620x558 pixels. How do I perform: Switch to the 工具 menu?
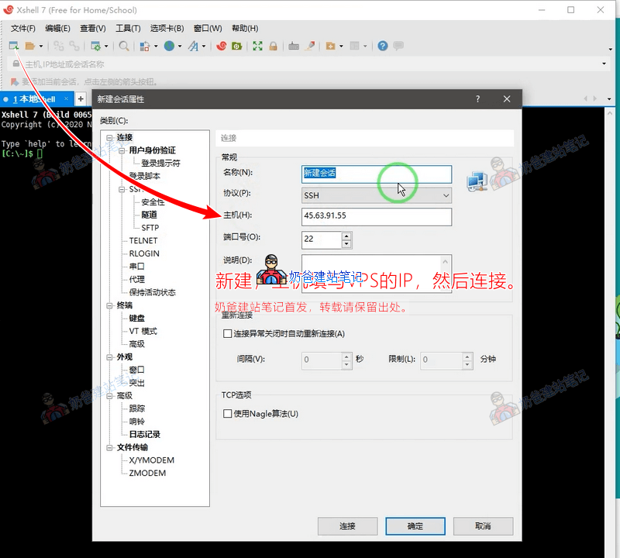[128, 28]
